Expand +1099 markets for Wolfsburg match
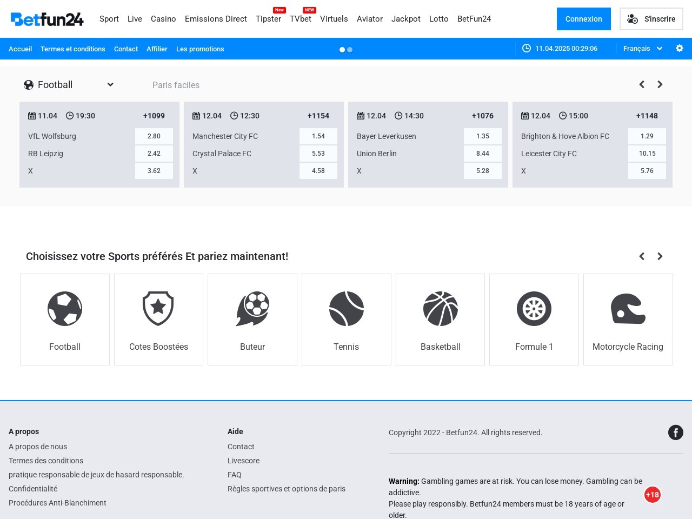The height and width of the screenshot is (519, 692). click(x=154, y=116)
